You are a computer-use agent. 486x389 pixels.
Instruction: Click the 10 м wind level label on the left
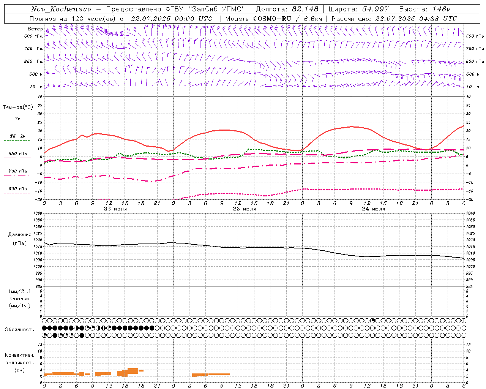(x=36, y=87)
